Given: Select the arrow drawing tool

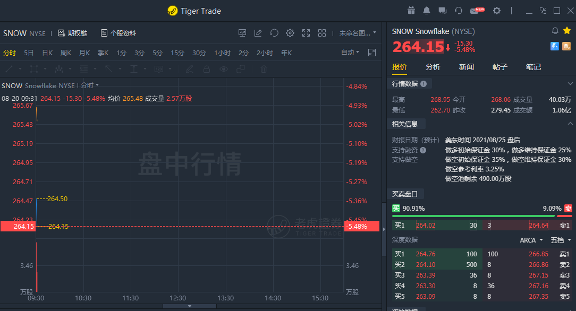Looking at the screenshot, I should [x=108, y=69].
